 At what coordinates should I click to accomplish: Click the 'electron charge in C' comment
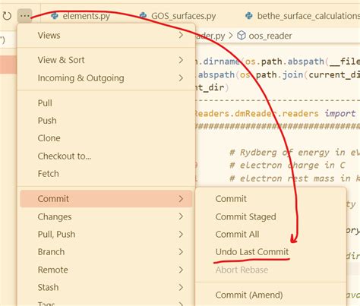(x=287, y=166)
